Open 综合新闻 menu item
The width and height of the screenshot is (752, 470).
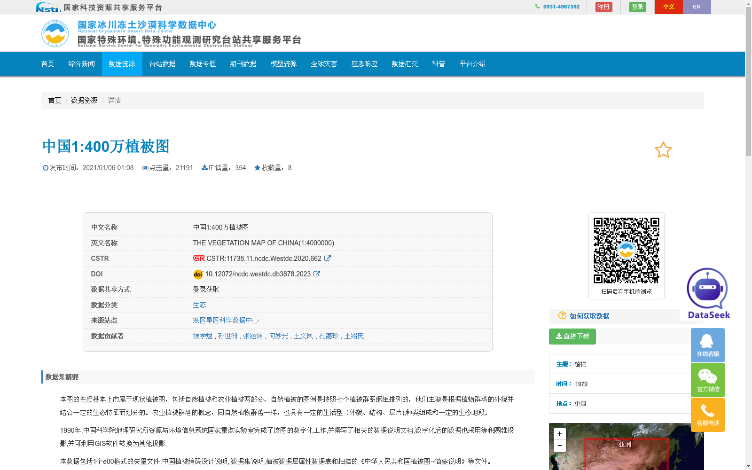[x=82, y=64]
